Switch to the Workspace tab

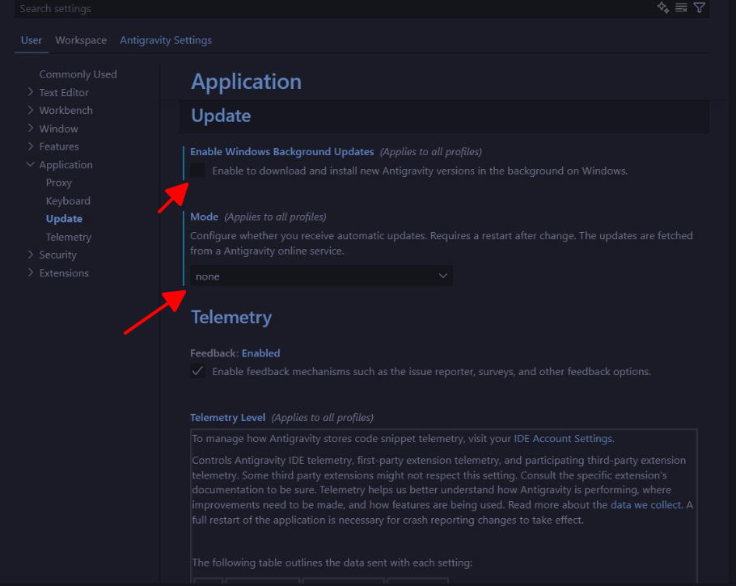[x=81, y=40]
